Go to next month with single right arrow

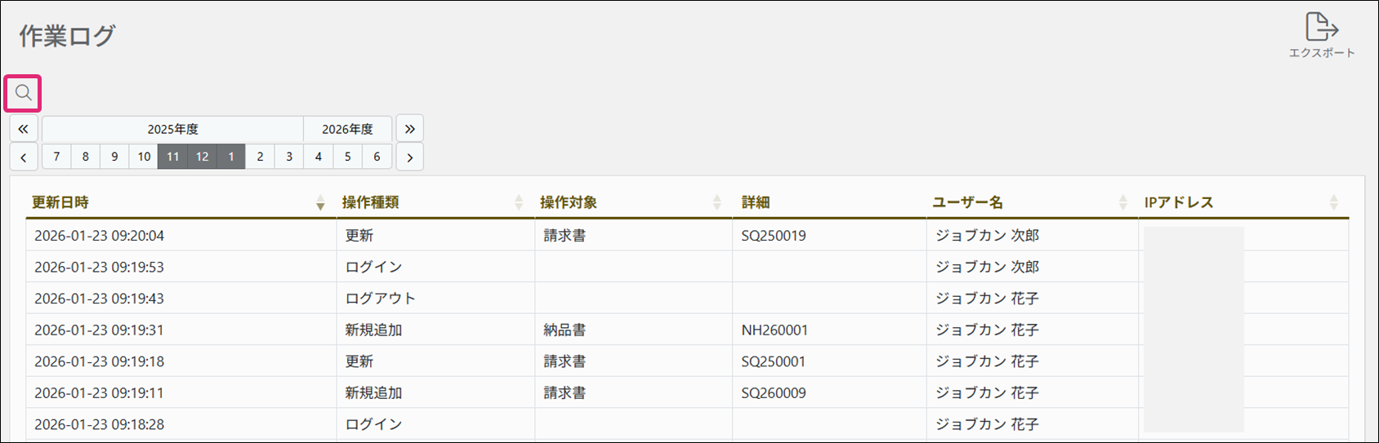click(x=409, y=157)
